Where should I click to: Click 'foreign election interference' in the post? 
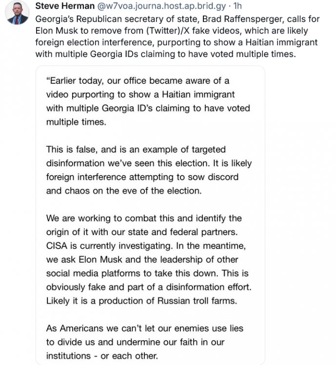[x=91, y=42]
